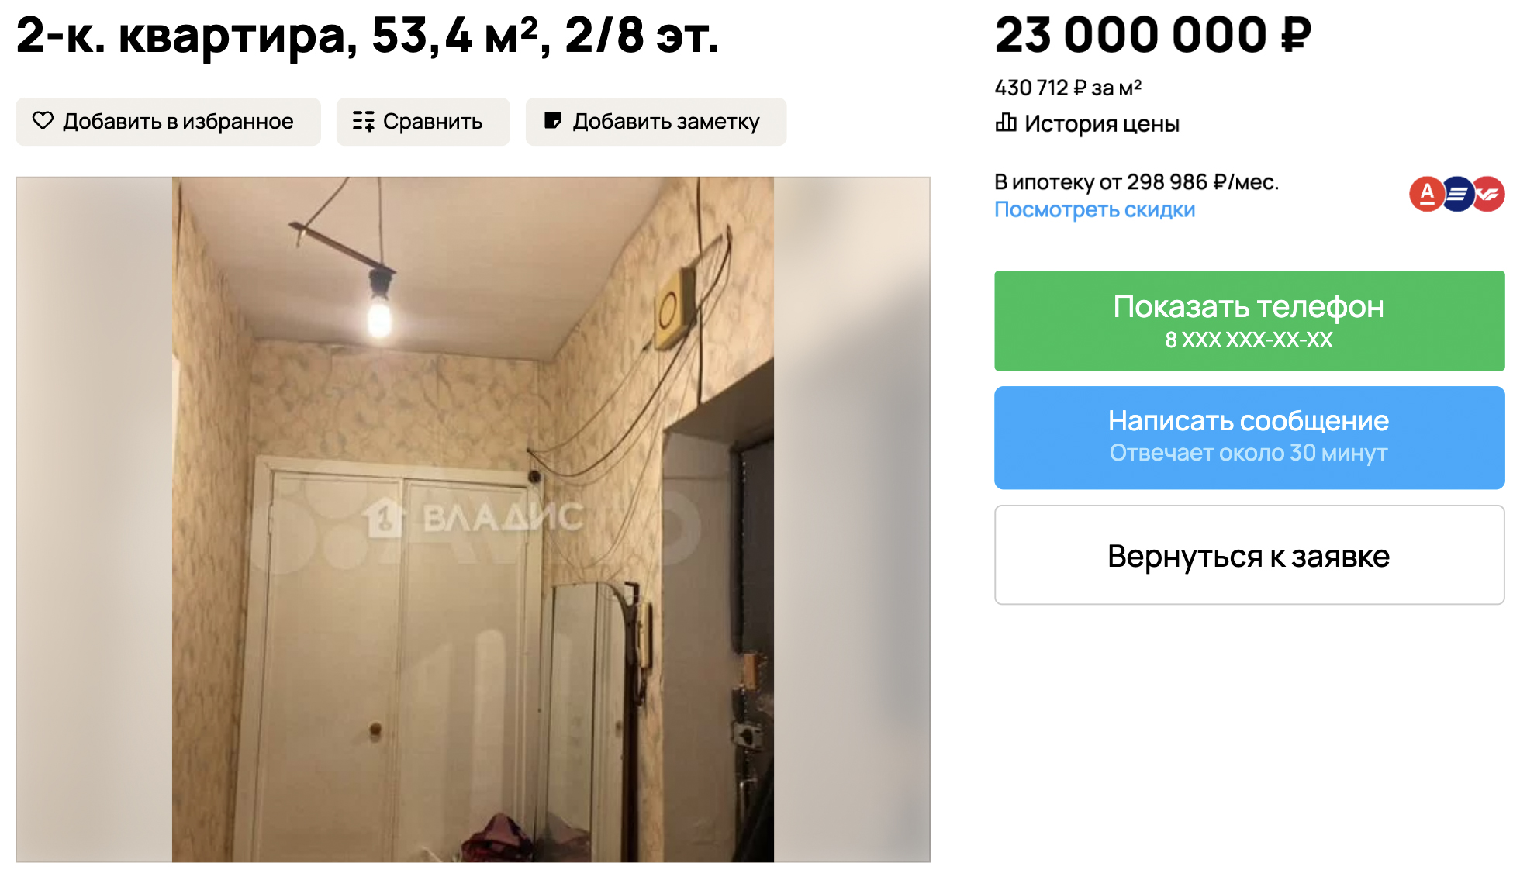The height and width of the screenshot is (887, 1520).
Task: Click the mortgage payment text В ипотеку
Action: coord(1136,182)
